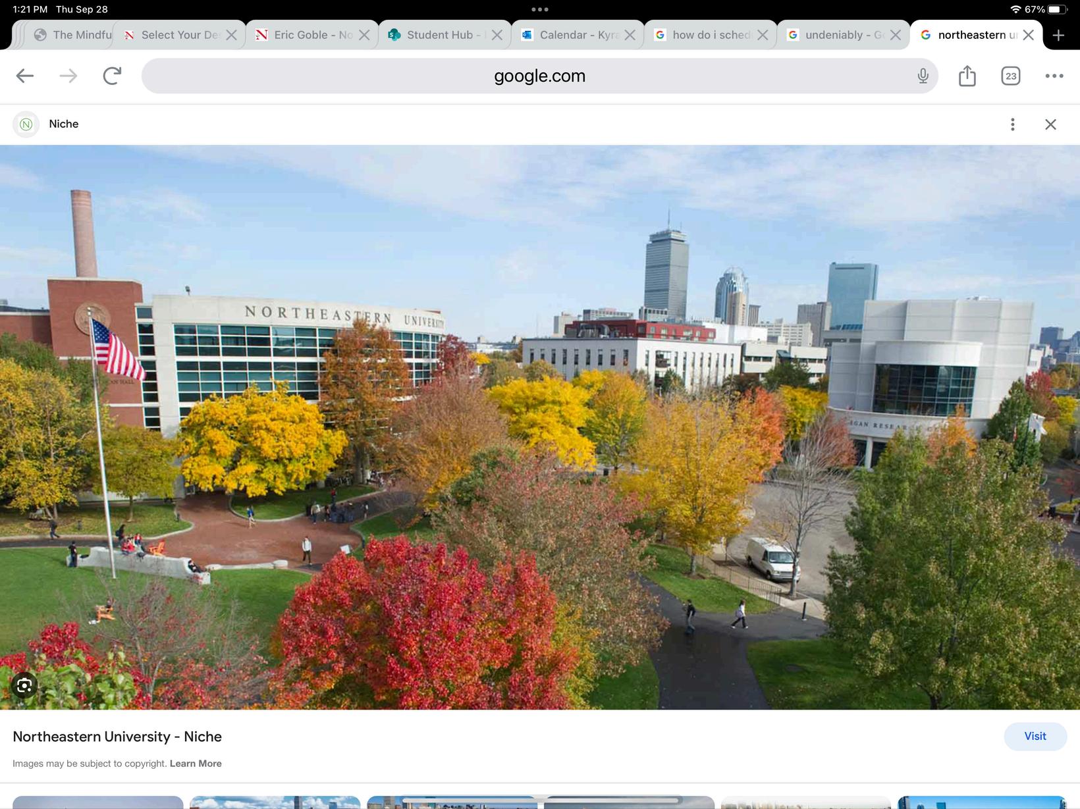Image resolution: width=1080 pixels, height=809 pixels.
Task: Tap the Wi-Fi status icon
Action: (1015, 9)
